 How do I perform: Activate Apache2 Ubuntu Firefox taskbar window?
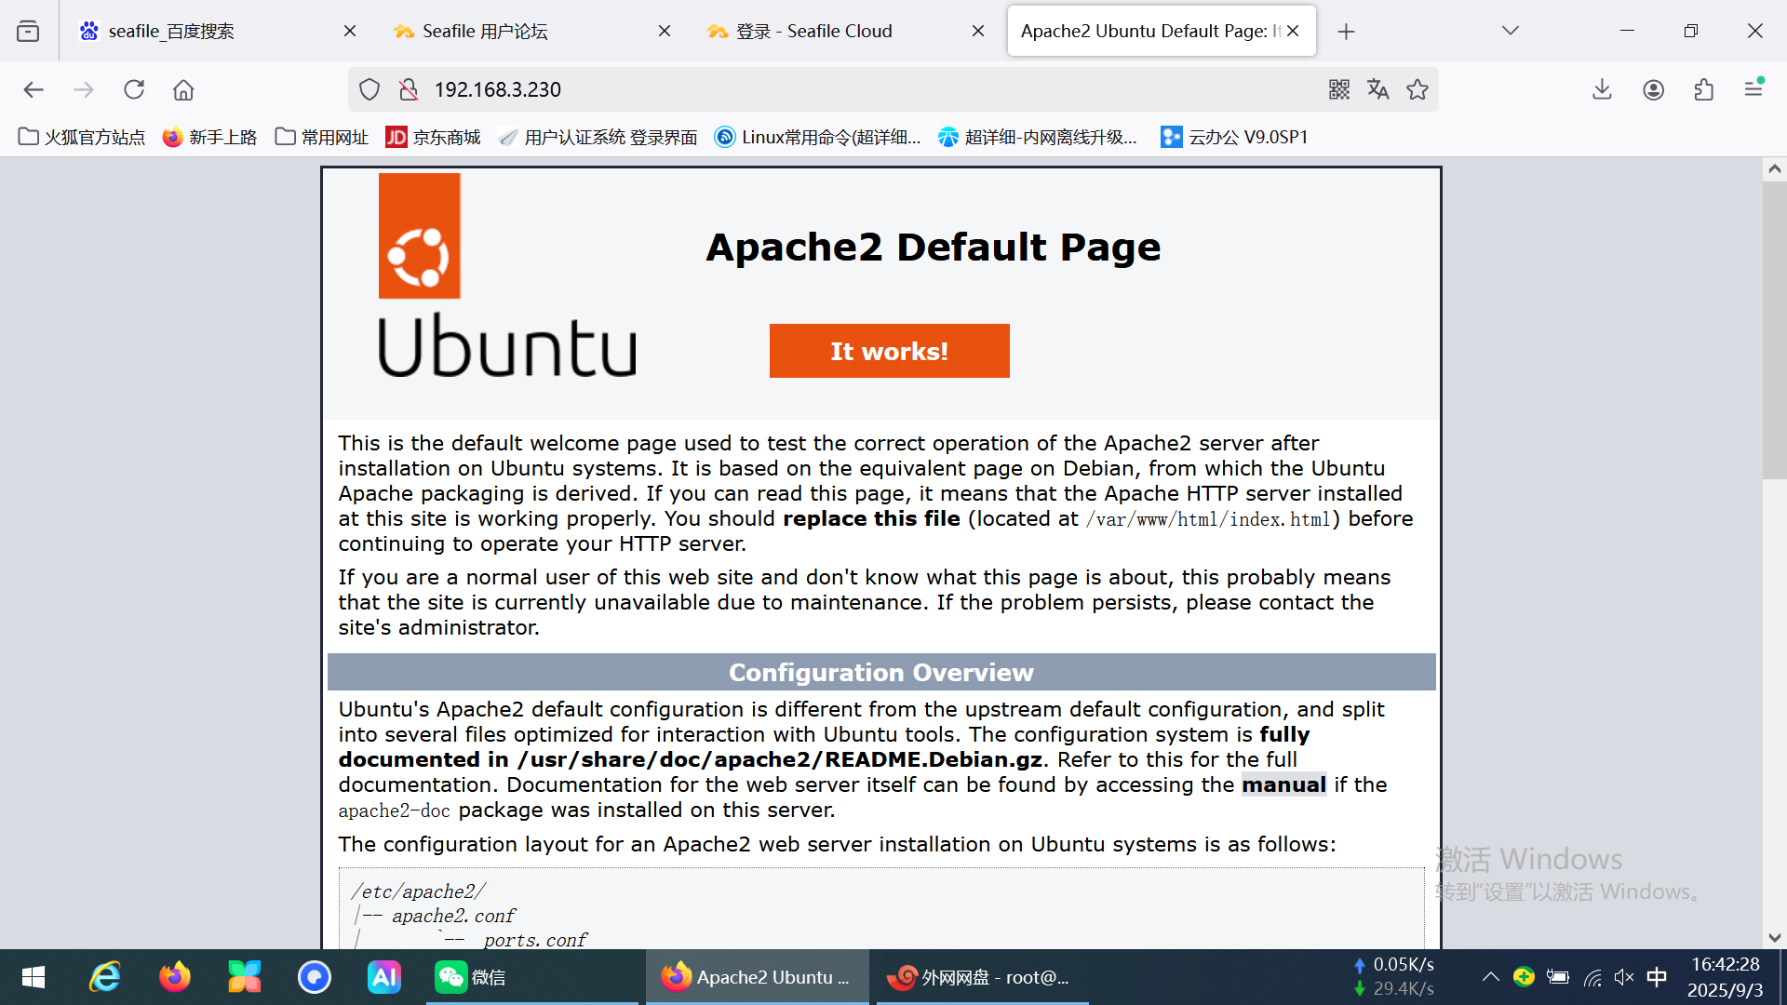click(x=757, y=977)
